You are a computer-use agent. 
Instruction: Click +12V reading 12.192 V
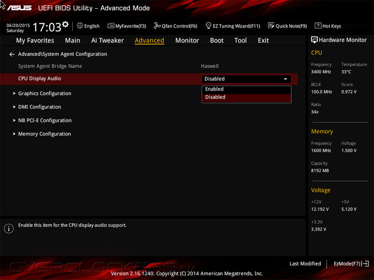(x=320, y=209)
